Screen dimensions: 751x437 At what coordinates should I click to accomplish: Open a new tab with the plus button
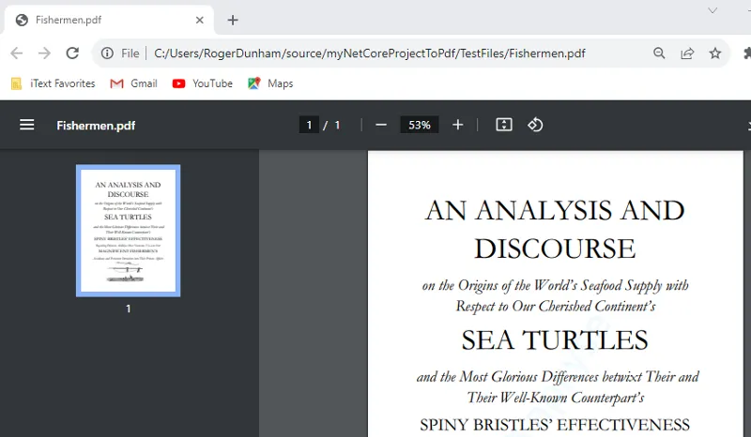click(233, 20)
